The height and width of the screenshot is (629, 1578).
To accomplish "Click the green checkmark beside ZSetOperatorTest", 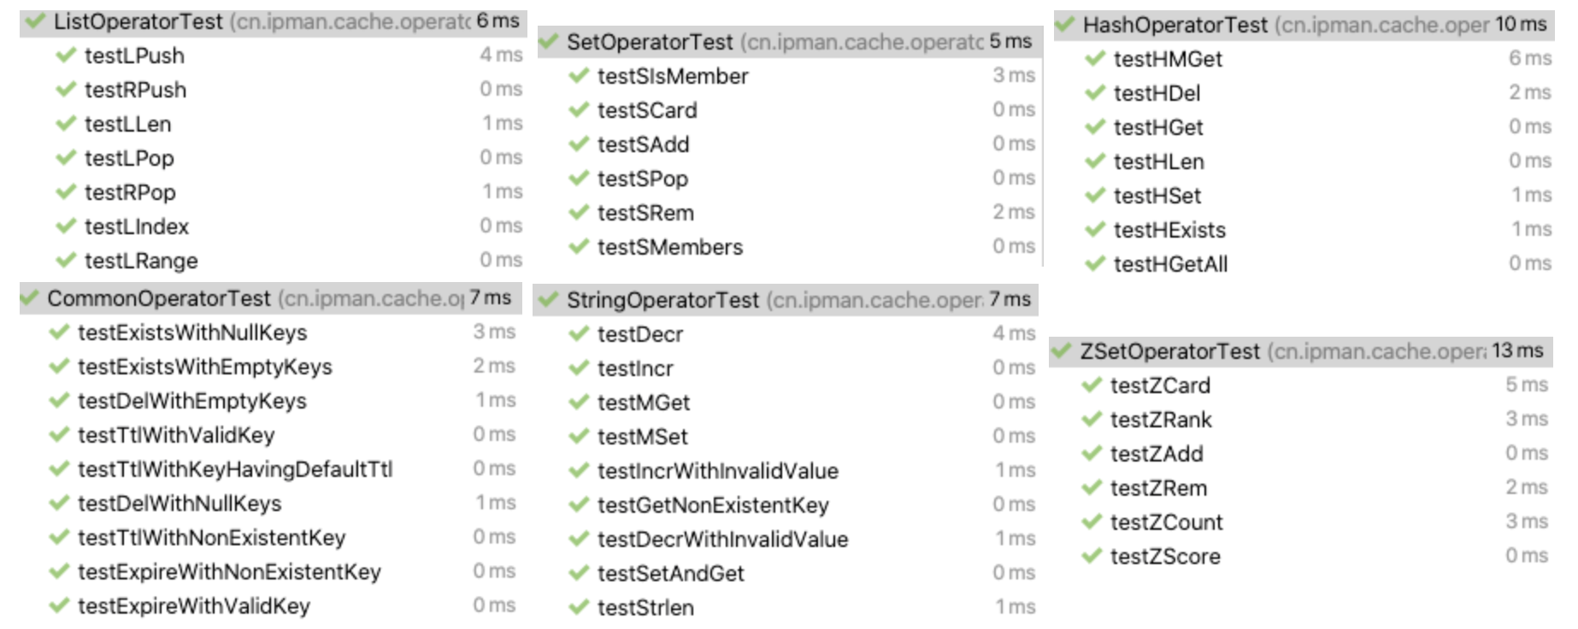I will pos(1062,351).
